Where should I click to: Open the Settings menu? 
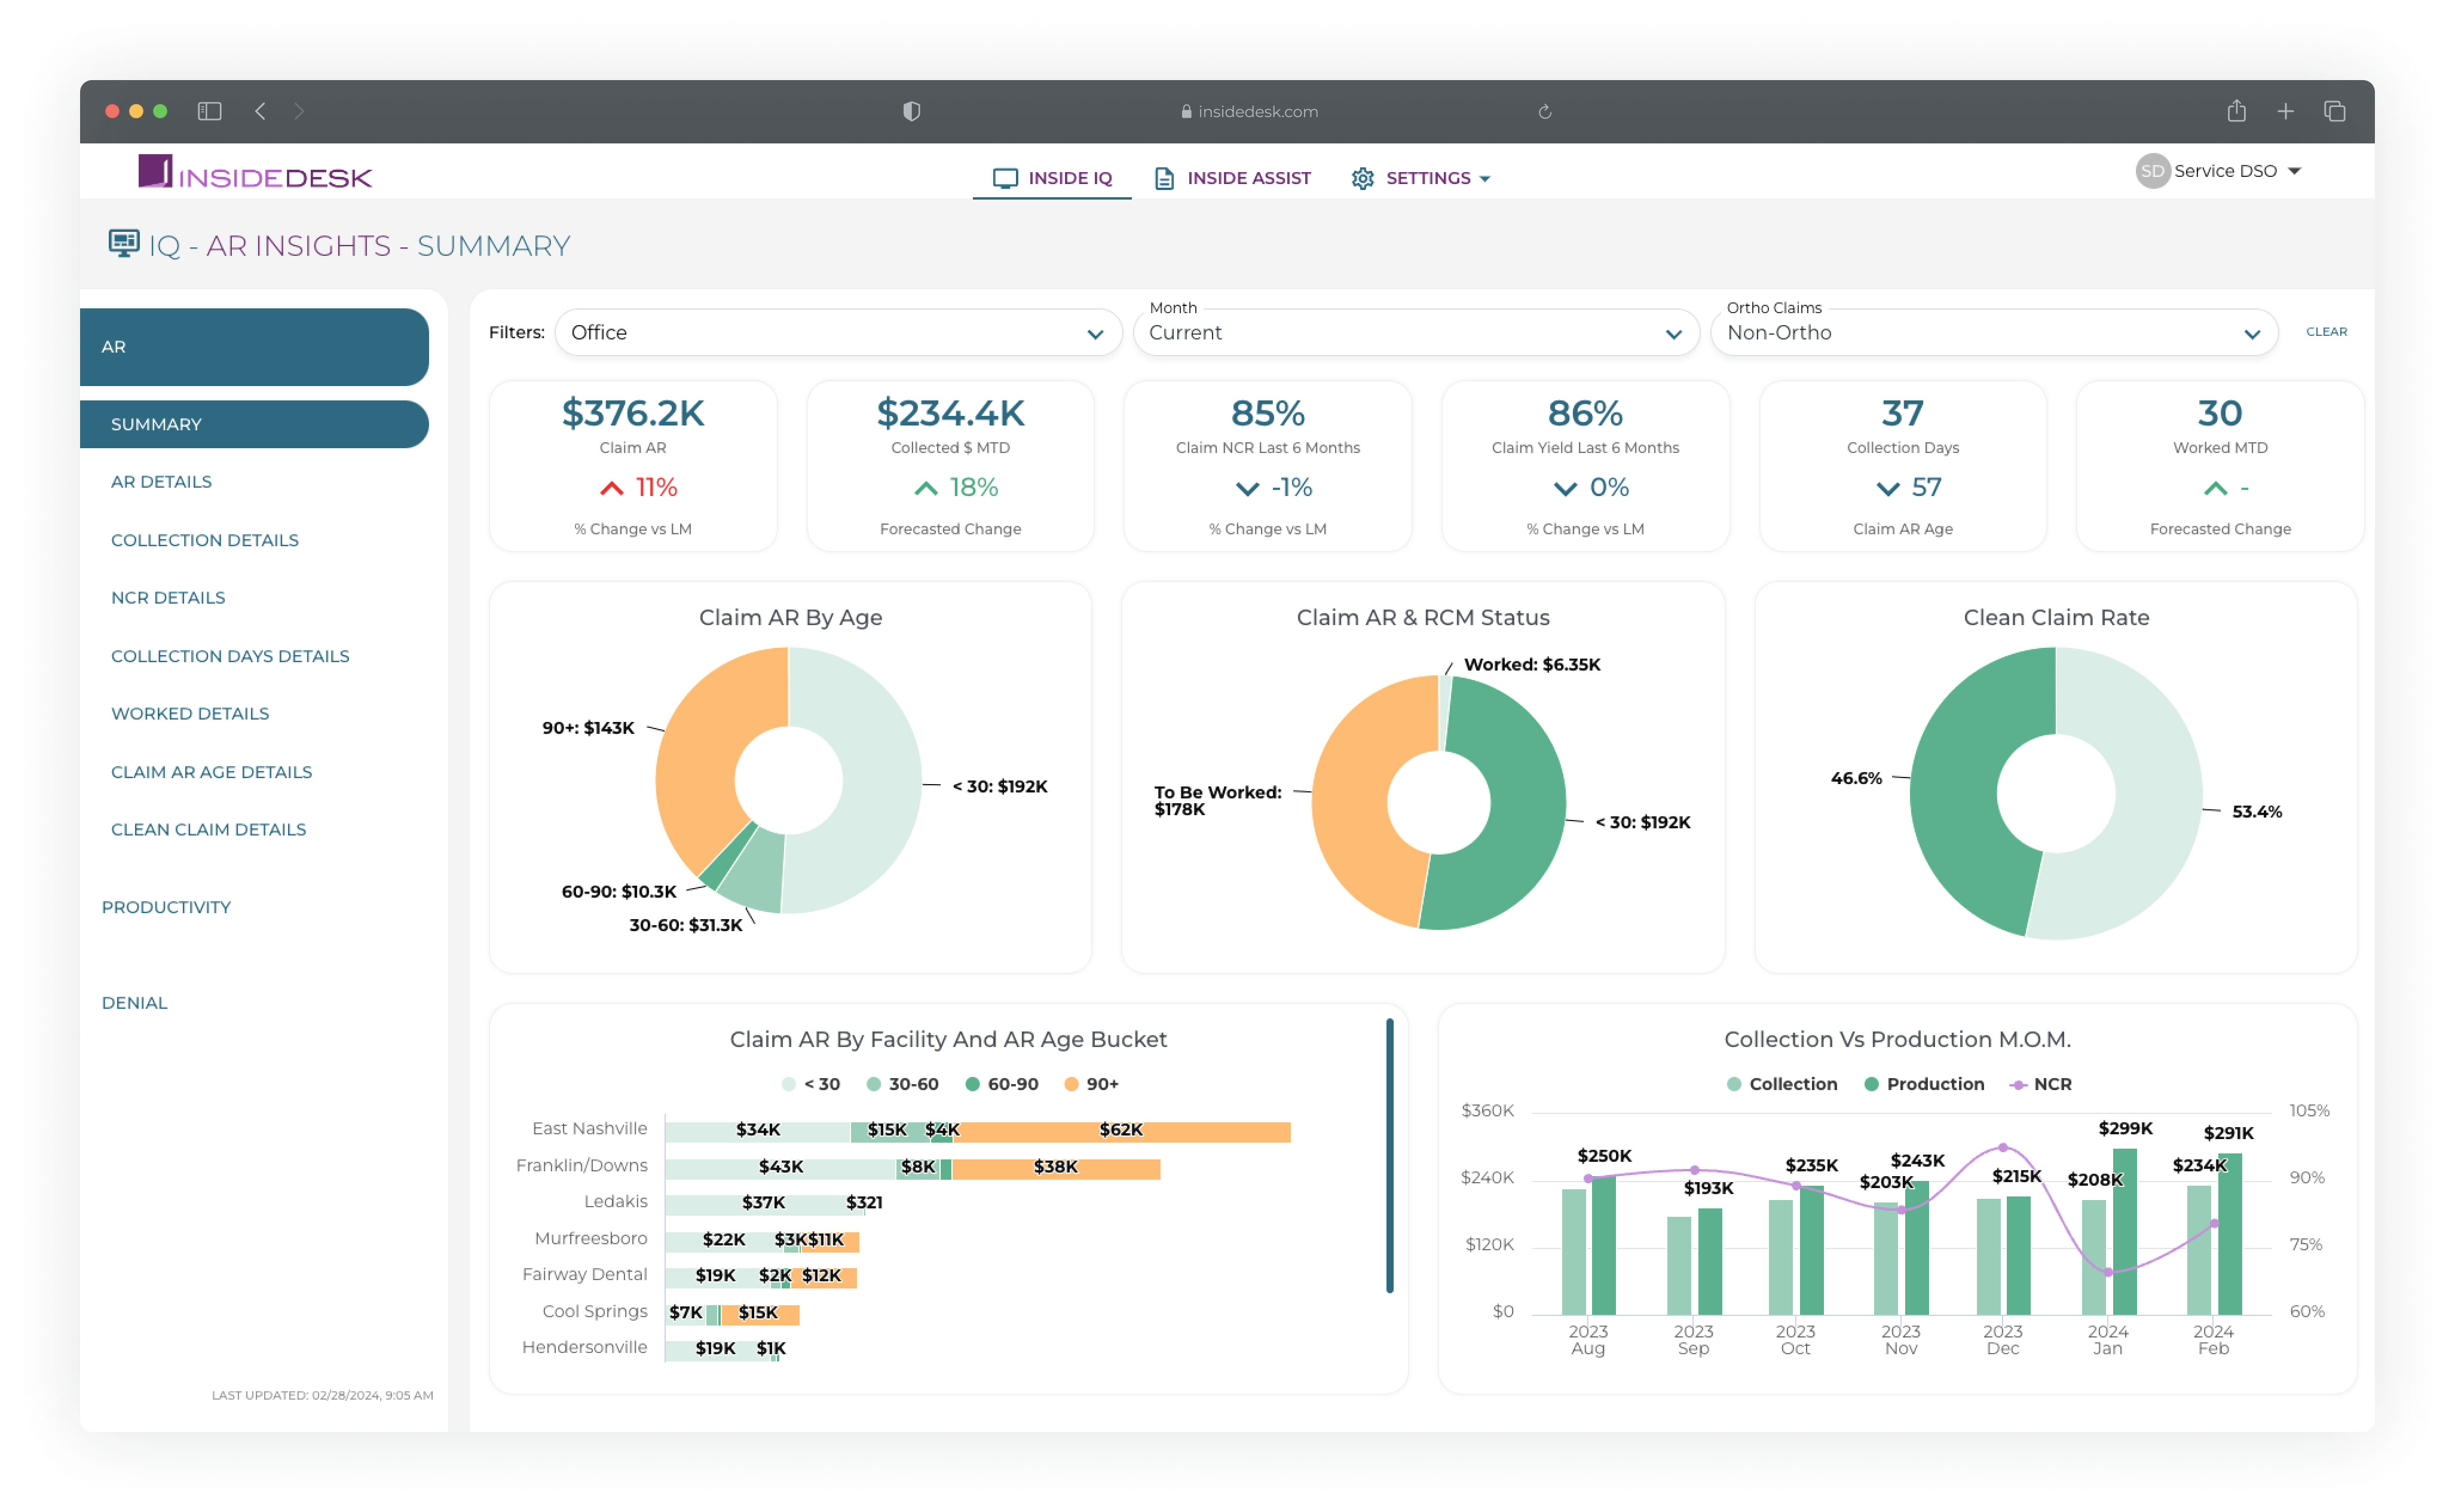(1420, 178)
